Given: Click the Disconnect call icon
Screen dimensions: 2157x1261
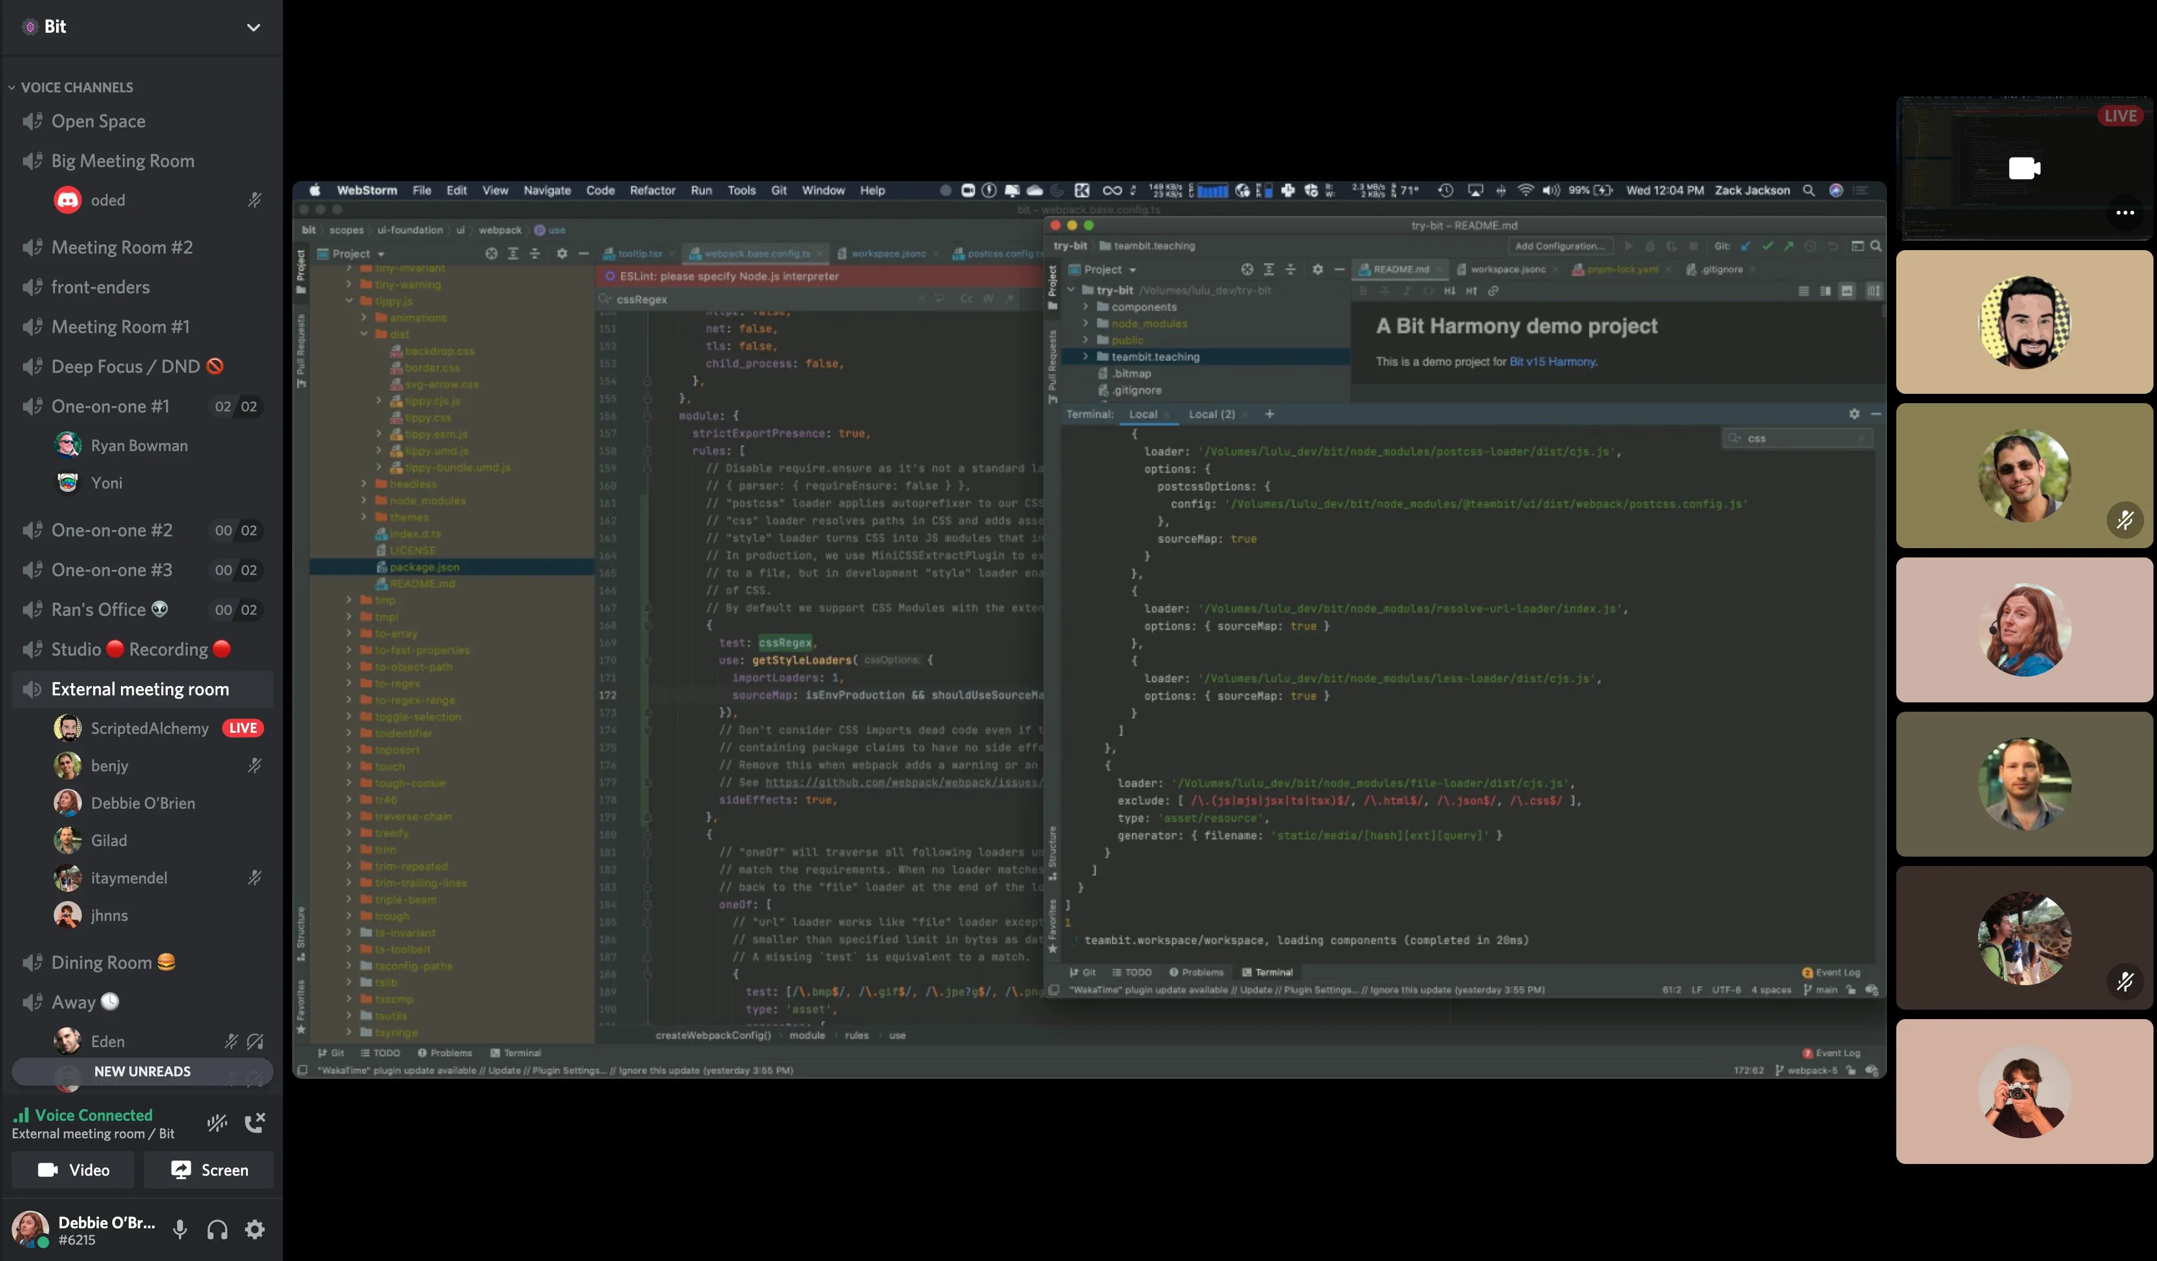Looking at the screenshot, I should tap(255, 1123).
